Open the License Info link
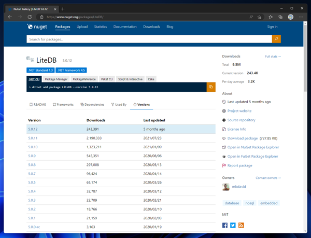This screenshot has width=311, height=238. click(237, 129)
